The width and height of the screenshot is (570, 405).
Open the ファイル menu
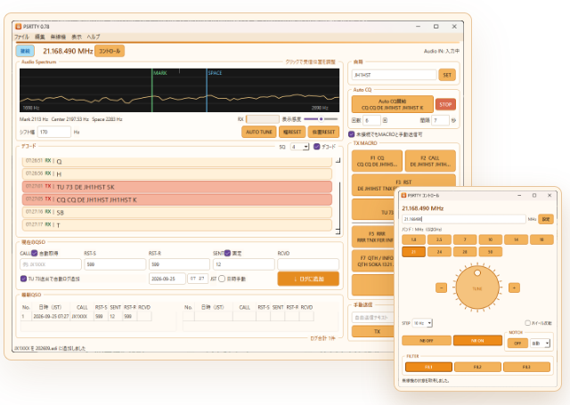pyautogui.click(x=21, y=36)
